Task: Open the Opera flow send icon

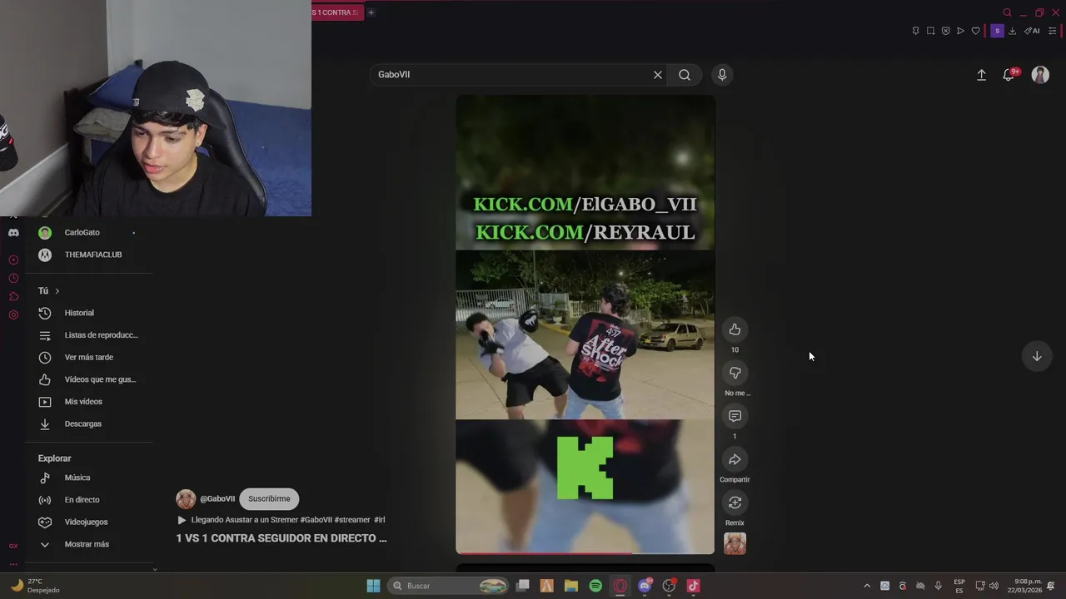Action: tap(960, 31)
